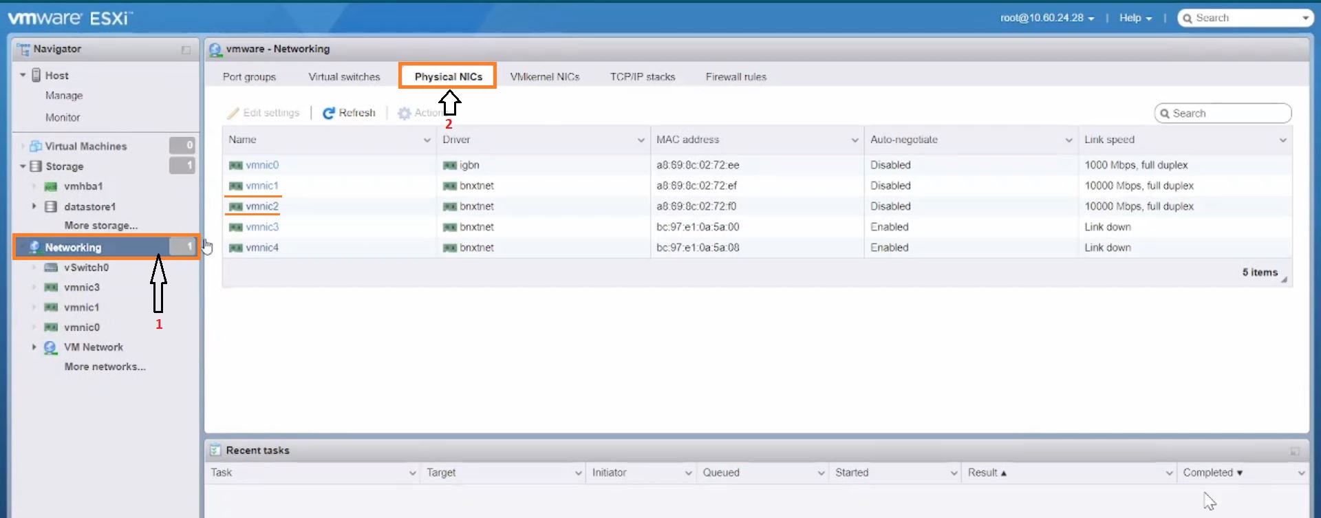
Task: Click the NIC icon beside vmnic0 in table
Action: tap(236, 165)
